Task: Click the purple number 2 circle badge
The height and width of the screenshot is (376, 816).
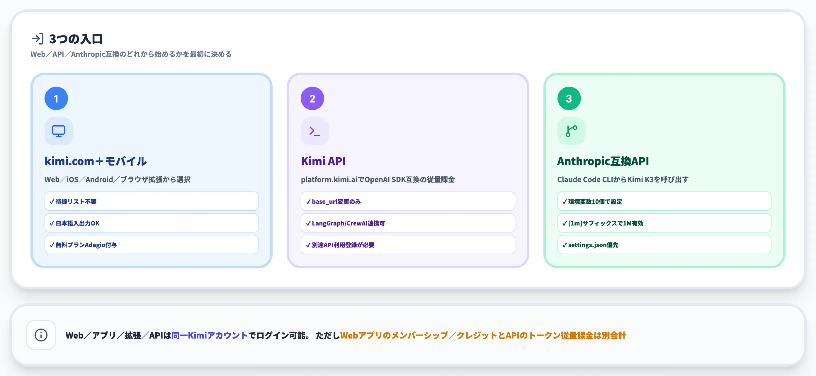Action: point(312,98)
